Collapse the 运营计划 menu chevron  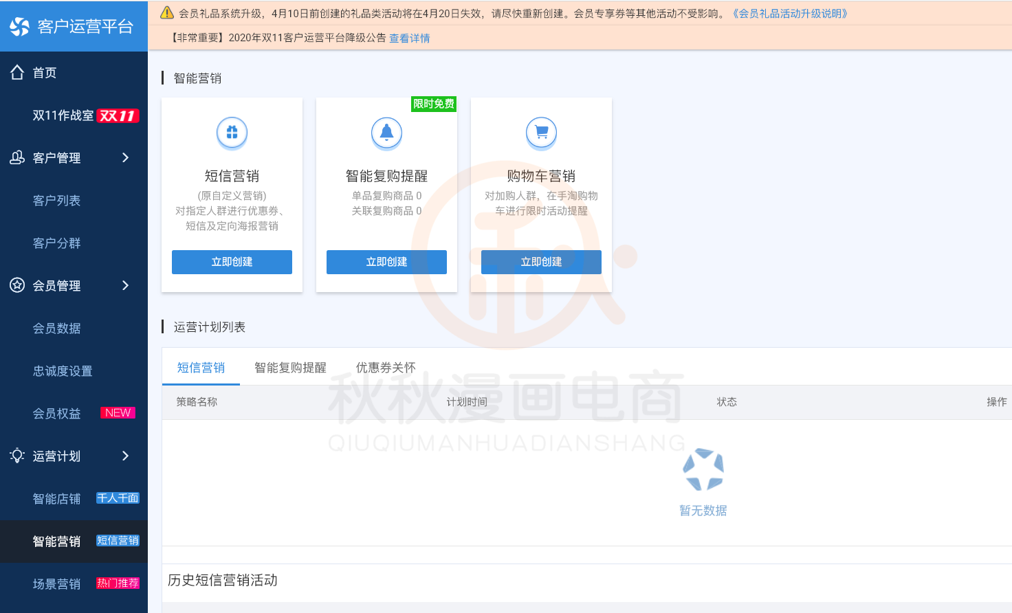tap(125, 456)
